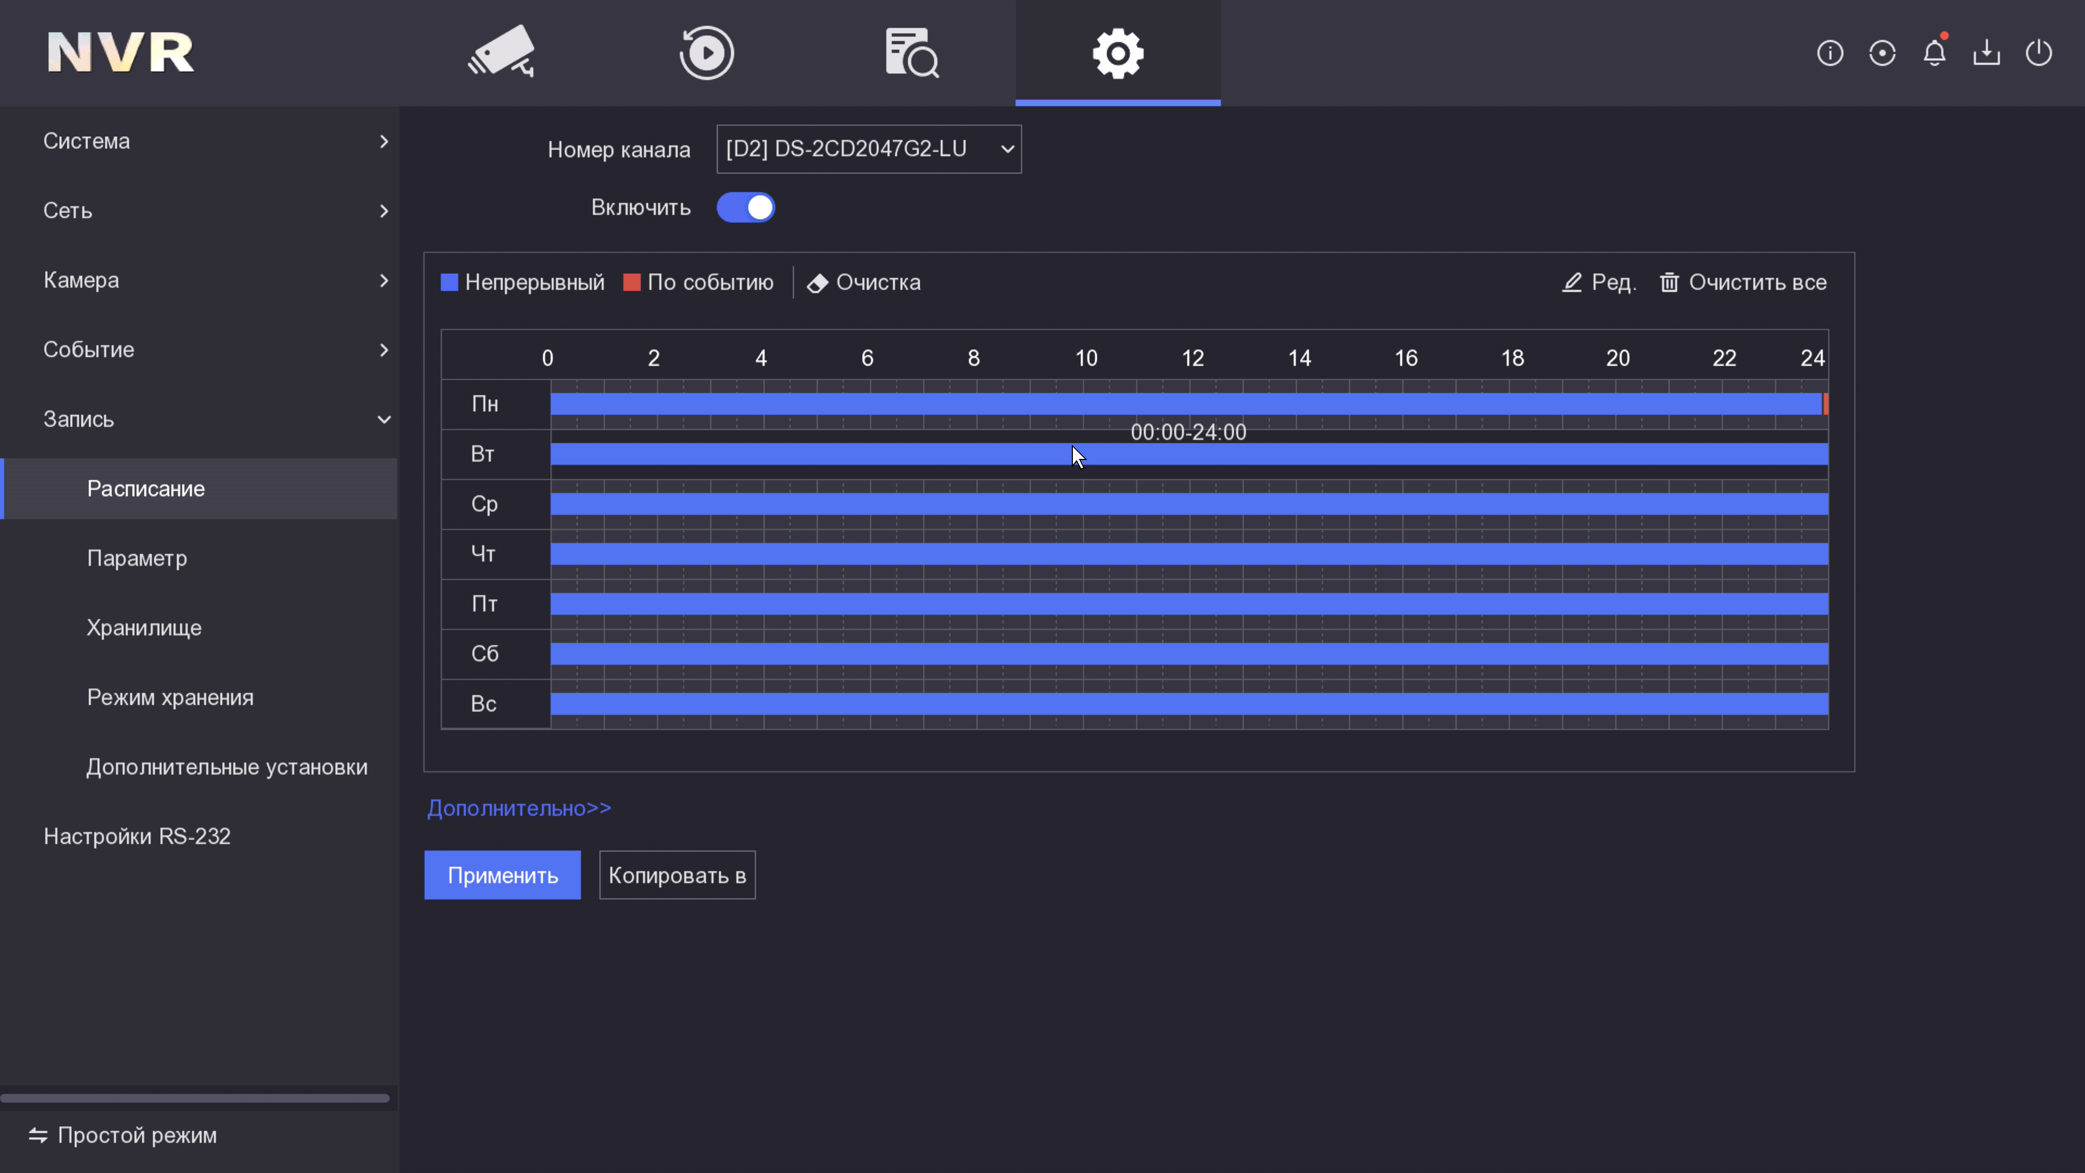2085x1173 pixels.
Task: Open the file search icon
Action: click(912, 53)
